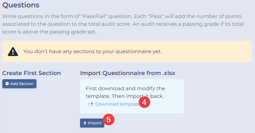255x133 pixels.
Task: Click the red step 4 badge
Action: coord(145,103)
